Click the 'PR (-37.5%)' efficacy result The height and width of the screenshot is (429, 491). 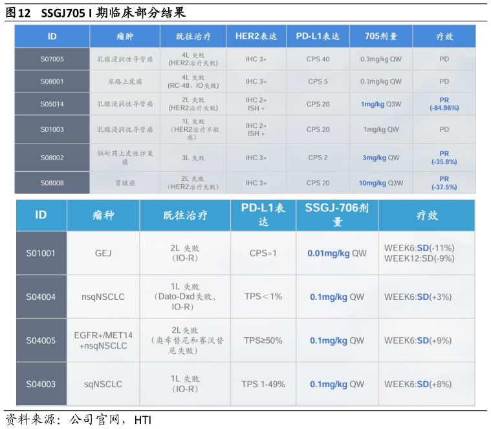pyautogui.click(x=444, y=183)
